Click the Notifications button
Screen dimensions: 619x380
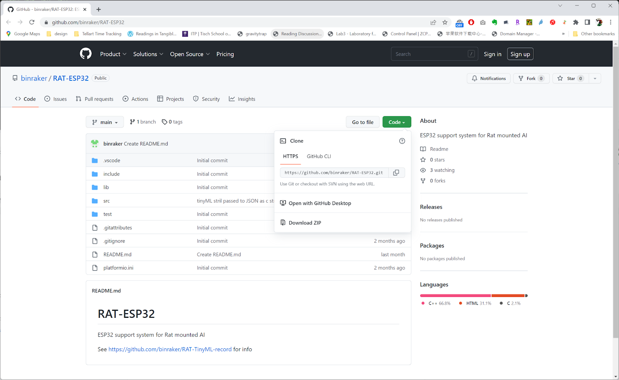489,78
